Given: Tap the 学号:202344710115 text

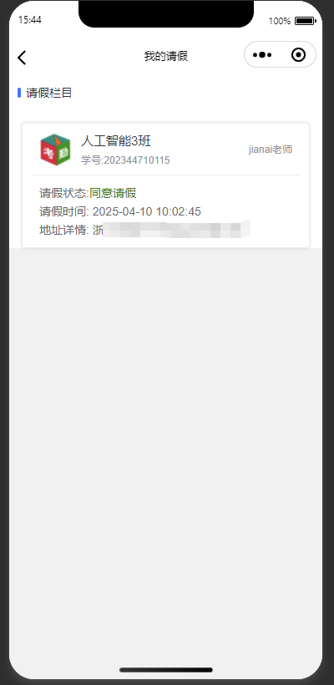Looking at the screenshot, I should click(x=125, y=160).
